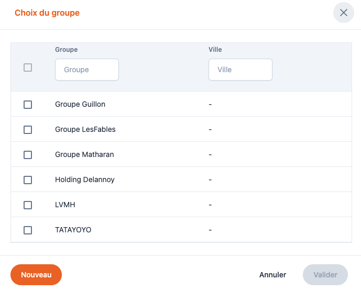Enable the checkbox for Groupe Matharan

tap(28, 155)
